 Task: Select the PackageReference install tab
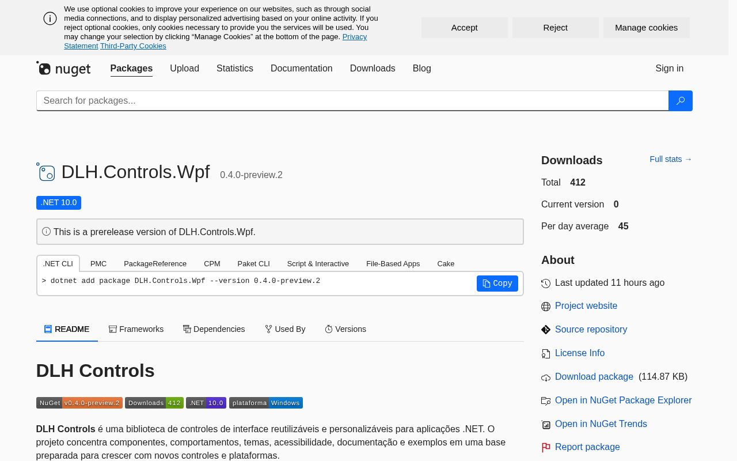pyautogui.click(x=155, y=263)
